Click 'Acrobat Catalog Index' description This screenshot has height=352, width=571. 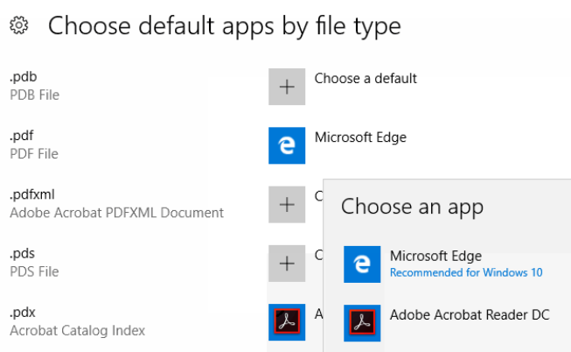pyautogui.click(x=77, y=331)
